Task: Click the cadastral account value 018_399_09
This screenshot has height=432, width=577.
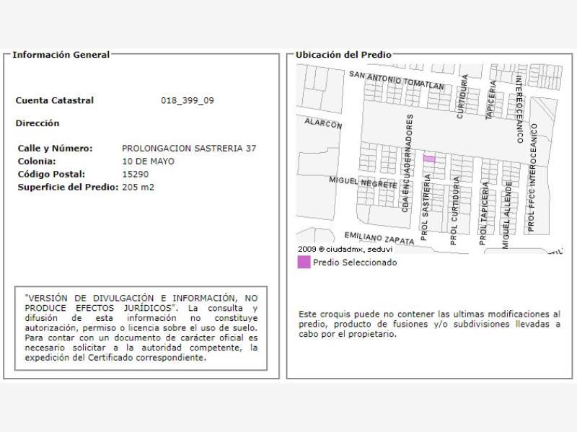Action: 188,100
